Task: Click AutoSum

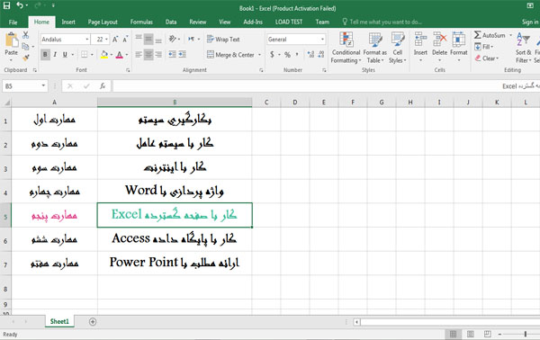Action: 490,35
